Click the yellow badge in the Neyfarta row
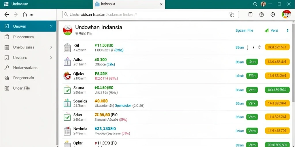 tap(277, 131)
